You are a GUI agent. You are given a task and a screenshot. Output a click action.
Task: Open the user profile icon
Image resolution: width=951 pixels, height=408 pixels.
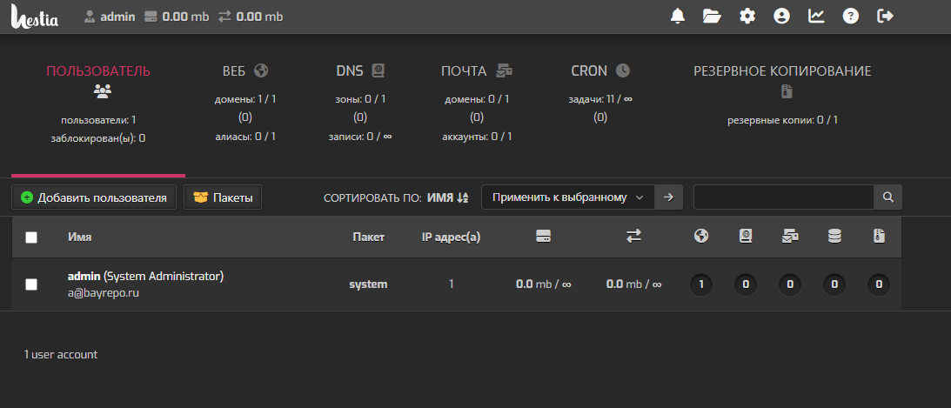coord(781,16)
